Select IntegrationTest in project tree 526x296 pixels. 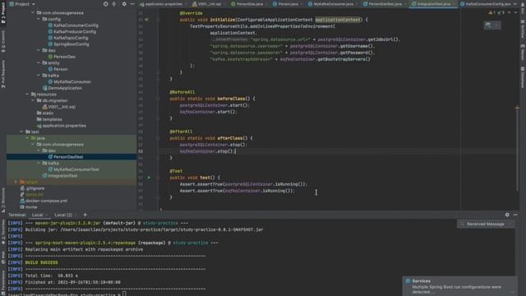tap(60, 175)
